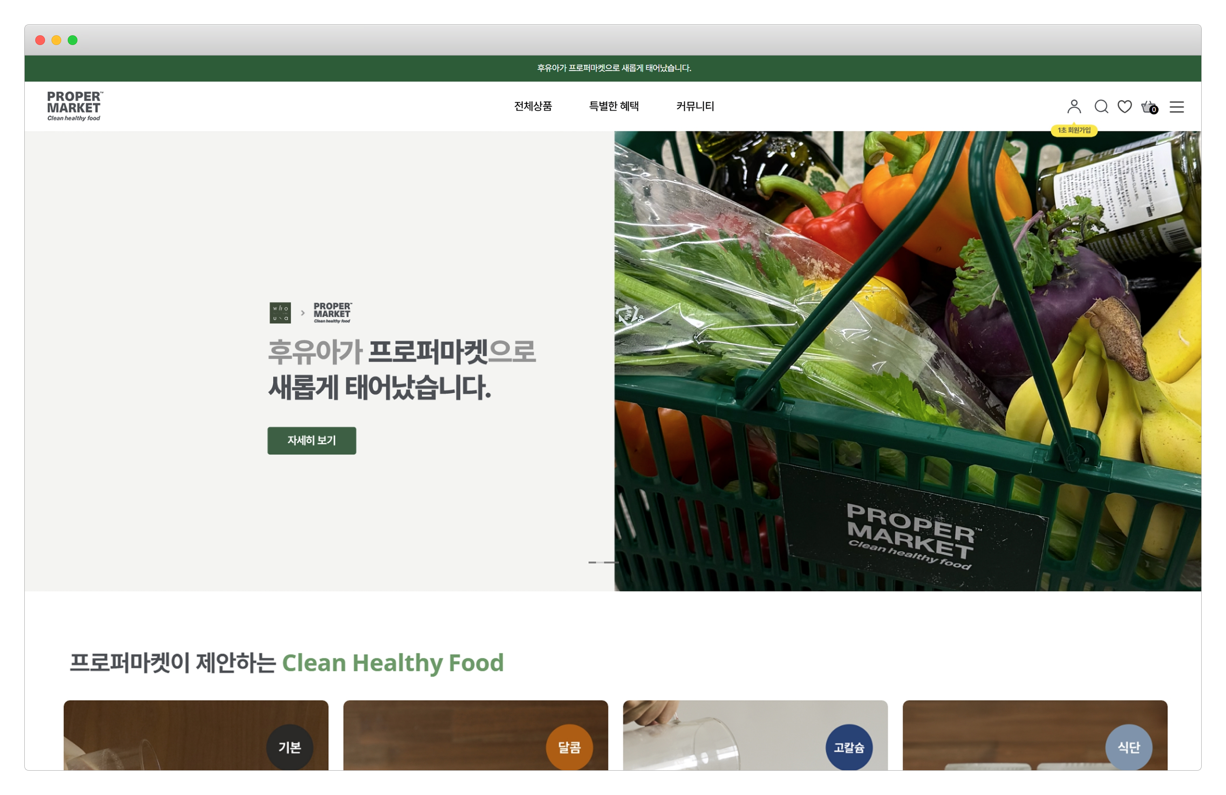1226x795 pixels.
Task: Open the 기본 category card
Action: pyautogui.click(x=196, y=735)
